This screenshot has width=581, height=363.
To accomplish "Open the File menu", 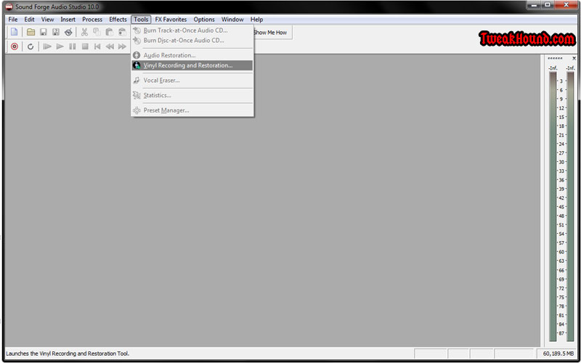I will click(x=13, y=20).
